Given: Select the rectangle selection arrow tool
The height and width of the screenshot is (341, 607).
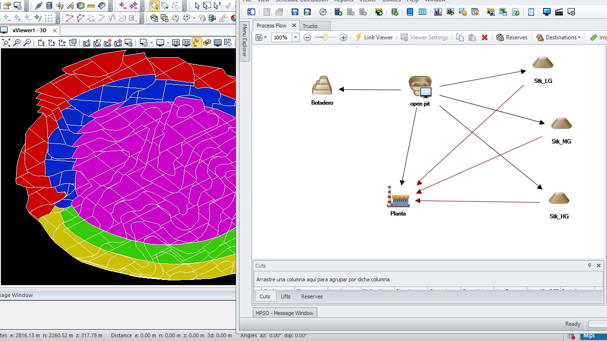Looking at the screenshot, I should coord(207,5).
